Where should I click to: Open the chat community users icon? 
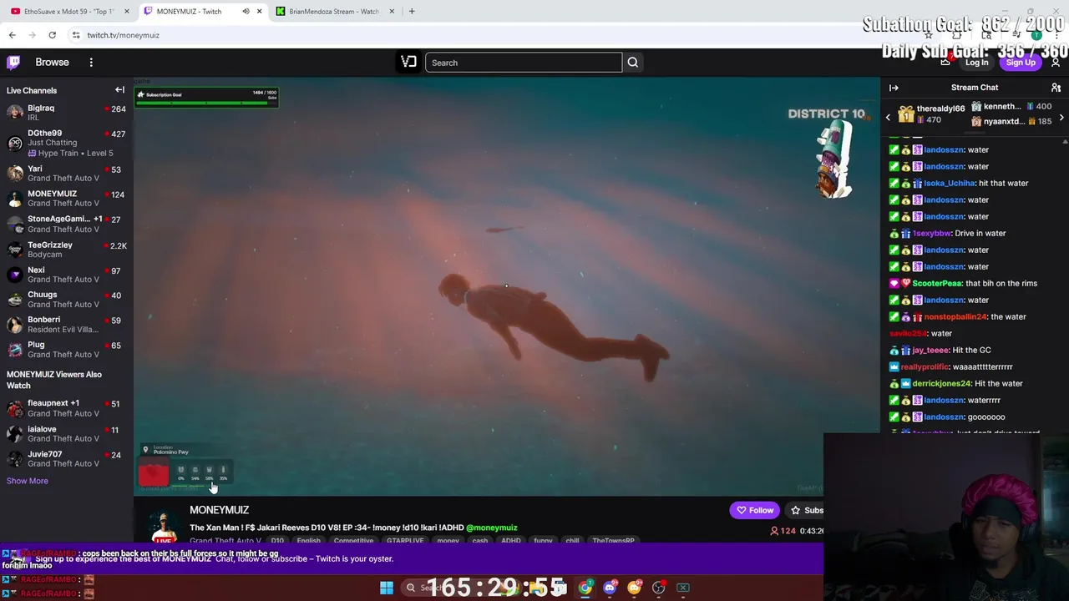point(1056,88)
